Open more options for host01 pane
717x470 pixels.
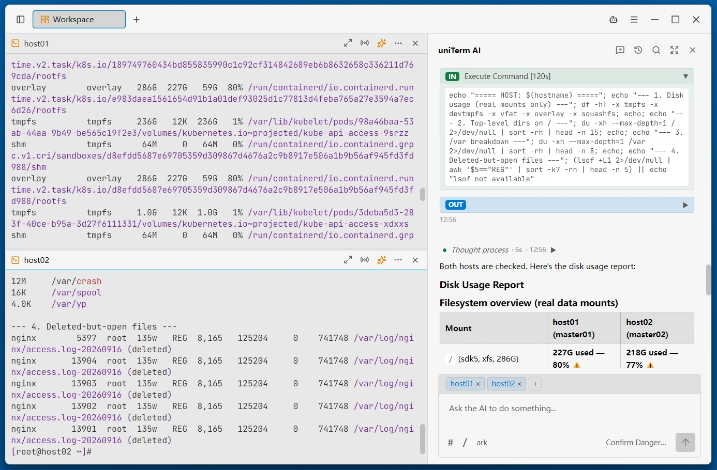click(x=398, y=43)
